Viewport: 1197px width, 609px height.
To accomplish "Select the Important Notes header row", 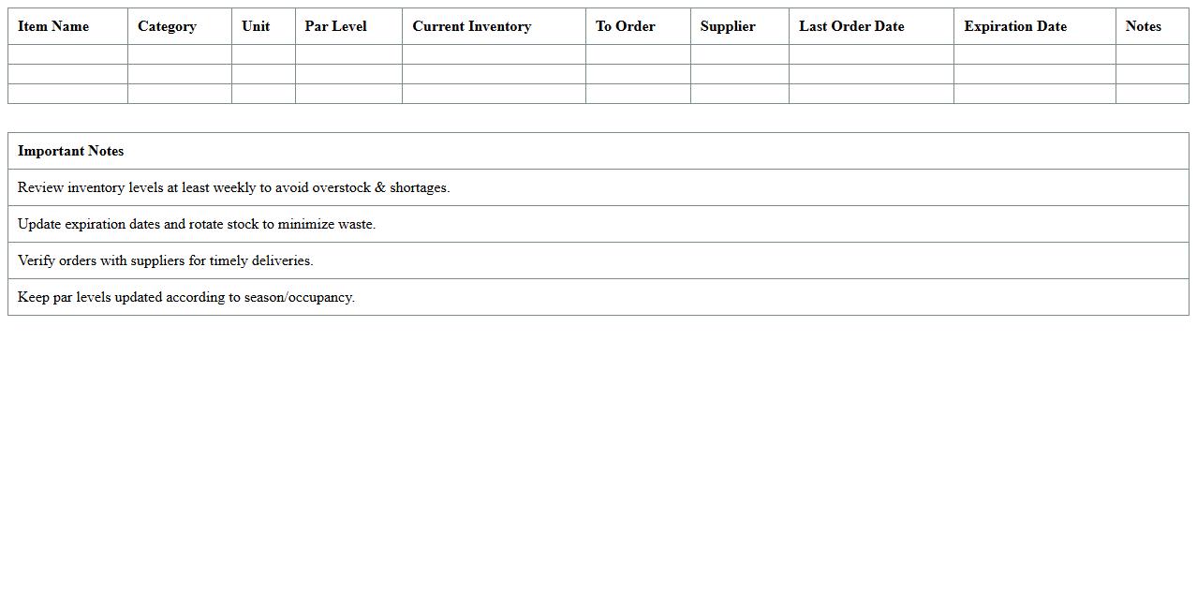I will (598, 151).
